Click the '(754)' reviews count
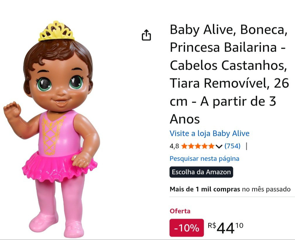 (x=233, y=146)
